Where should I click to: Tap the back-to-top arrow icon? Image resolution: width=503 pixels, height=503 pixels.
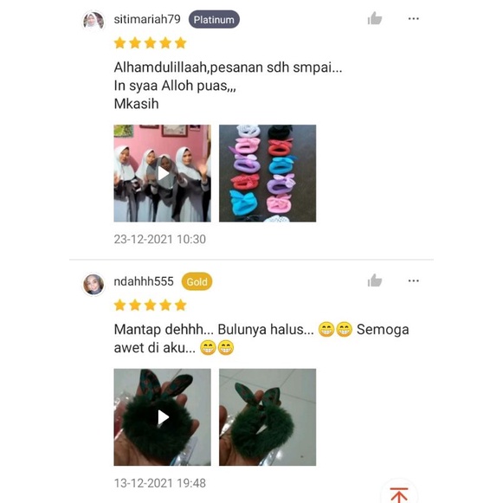399,494
